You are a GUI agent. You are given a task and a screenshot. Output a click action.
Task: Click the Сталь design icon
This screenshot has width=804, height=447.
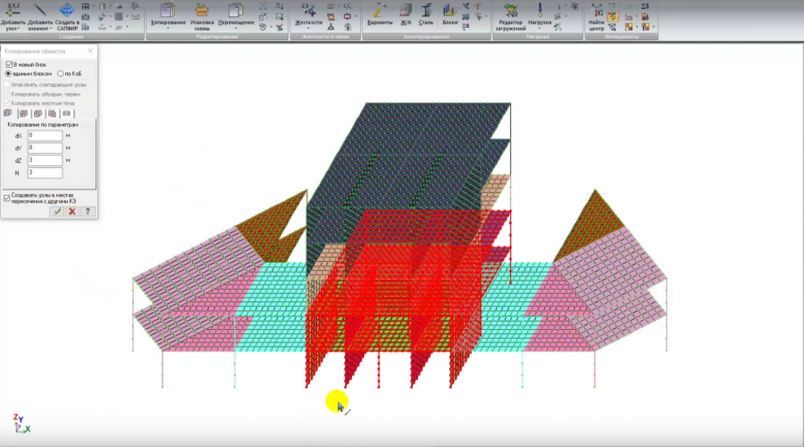pyautogui.click(x=428, y=11)
